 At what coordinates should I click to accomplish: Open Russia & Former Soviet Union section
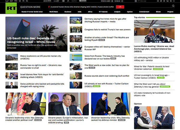coord(32,12)
